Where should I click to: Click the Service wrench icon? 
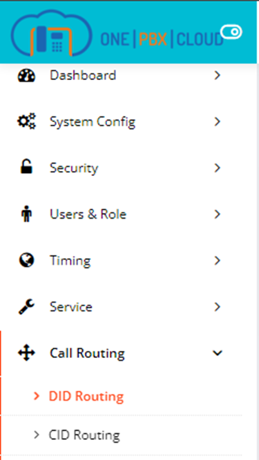click(x=26, y=307)
